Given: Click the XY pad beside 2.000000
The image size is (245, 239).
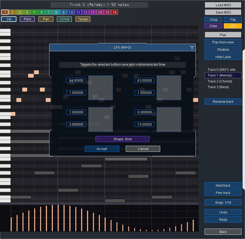Looking at the screenshot, I should coord(101,119).
